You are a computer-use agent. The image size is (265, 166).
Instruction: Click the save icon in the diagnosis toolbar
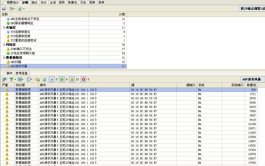(4, 9)
